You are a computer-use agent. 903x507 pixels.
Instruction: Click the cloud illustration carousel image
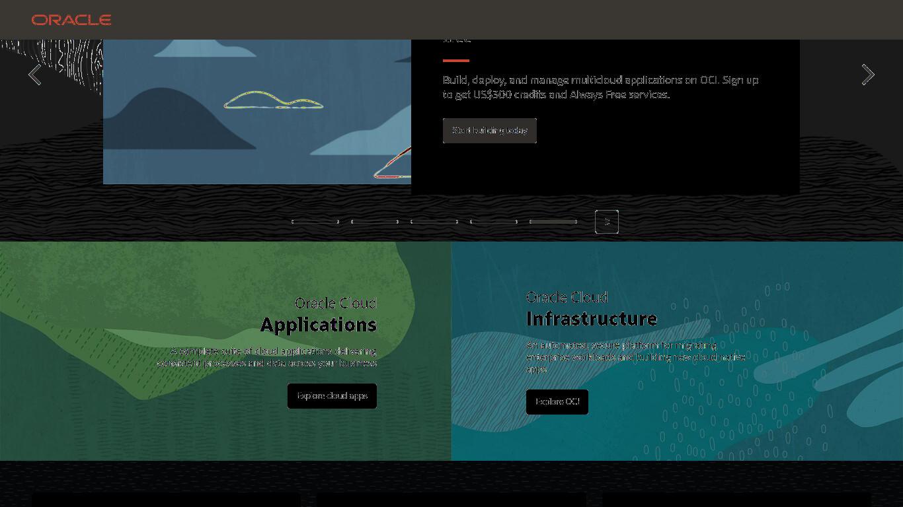click(x=257, y=111)
